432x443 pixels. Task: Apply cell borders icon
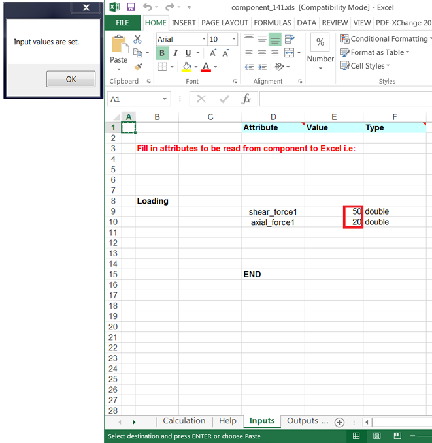pyautogui.click(x=162, y=67)
